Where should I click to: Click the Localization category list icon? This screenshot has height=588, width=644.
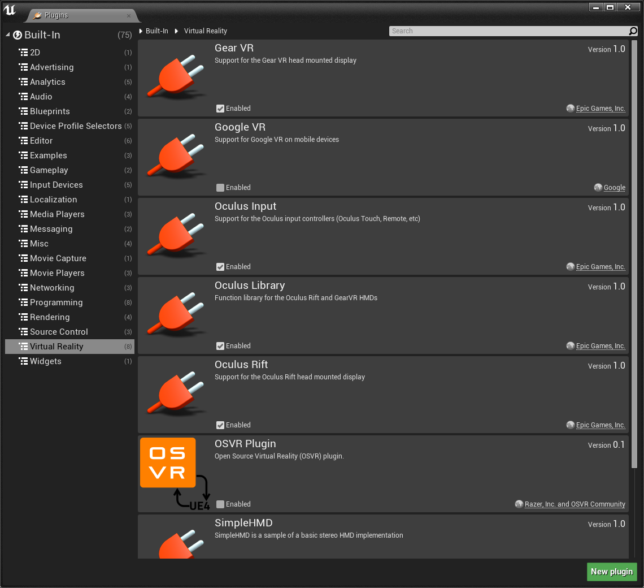click(x=23, y=200)
